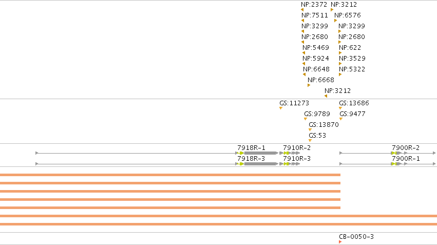Click the triangle marker under NP:2372
This screenshot has width=437, height=245.
(x=302, y=10)
